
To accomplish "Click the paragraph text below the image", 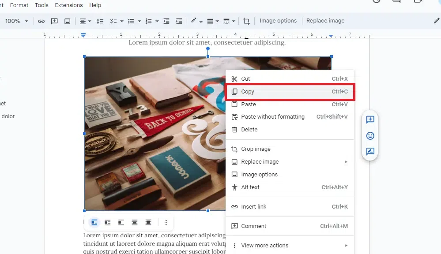I will click(155, 243).
